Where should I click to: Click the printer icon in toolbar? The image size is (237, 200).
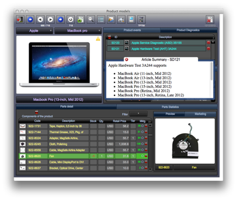(x=121, y=20)
